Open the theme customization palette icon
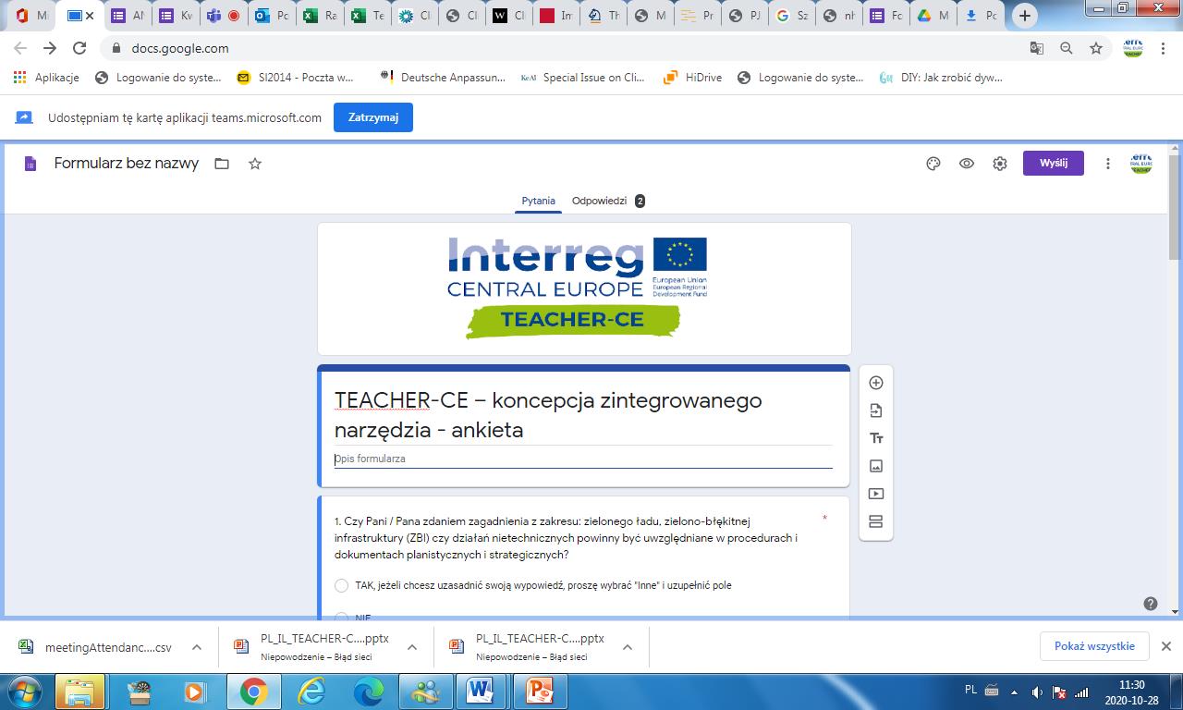The height and width of the screenshot is (710, 1183). click(x=933, y=164)
